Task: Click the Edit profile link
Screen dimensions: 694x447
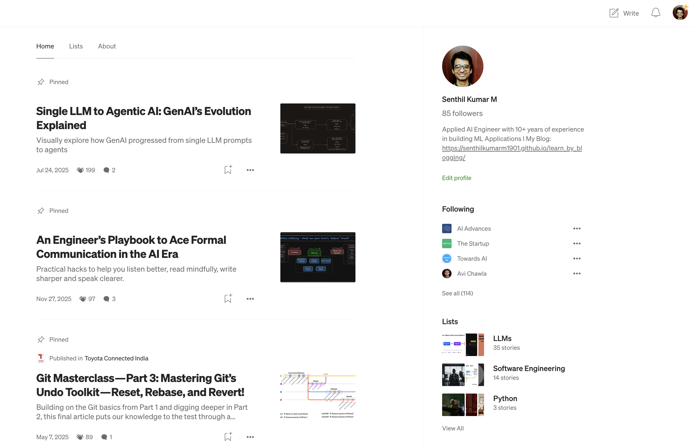Action: pos(457,178)
